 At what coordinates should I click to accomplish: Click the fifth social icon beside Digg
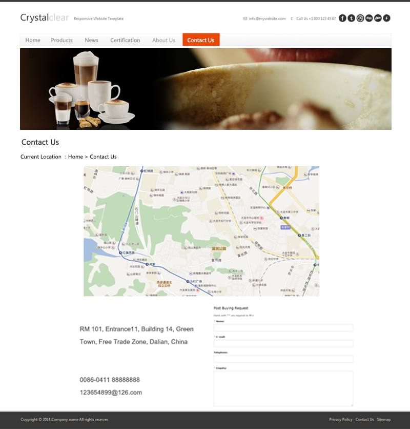point(378,18)
